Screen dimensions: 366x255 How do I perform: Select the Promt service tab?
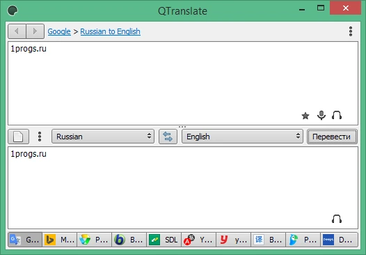pos(95,240)
